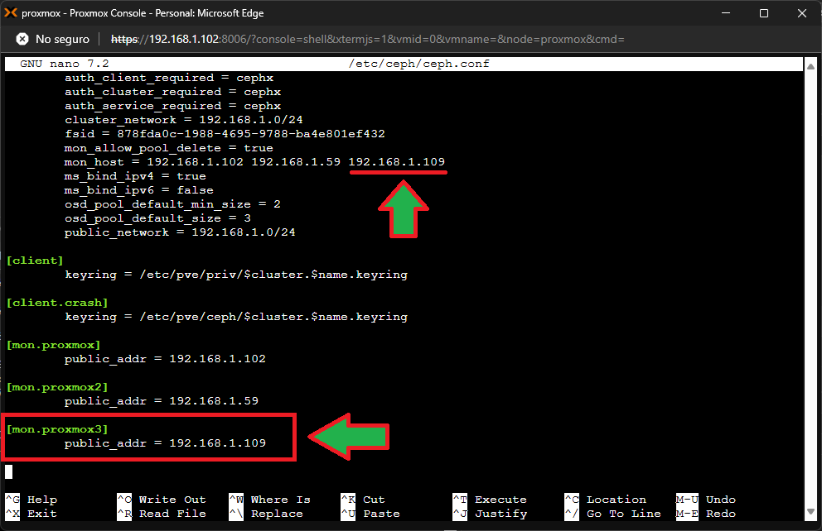The width and height of the screenshot is (822, 531).
Task: Click the scrollbar up arrow
Action: [810, 66]
